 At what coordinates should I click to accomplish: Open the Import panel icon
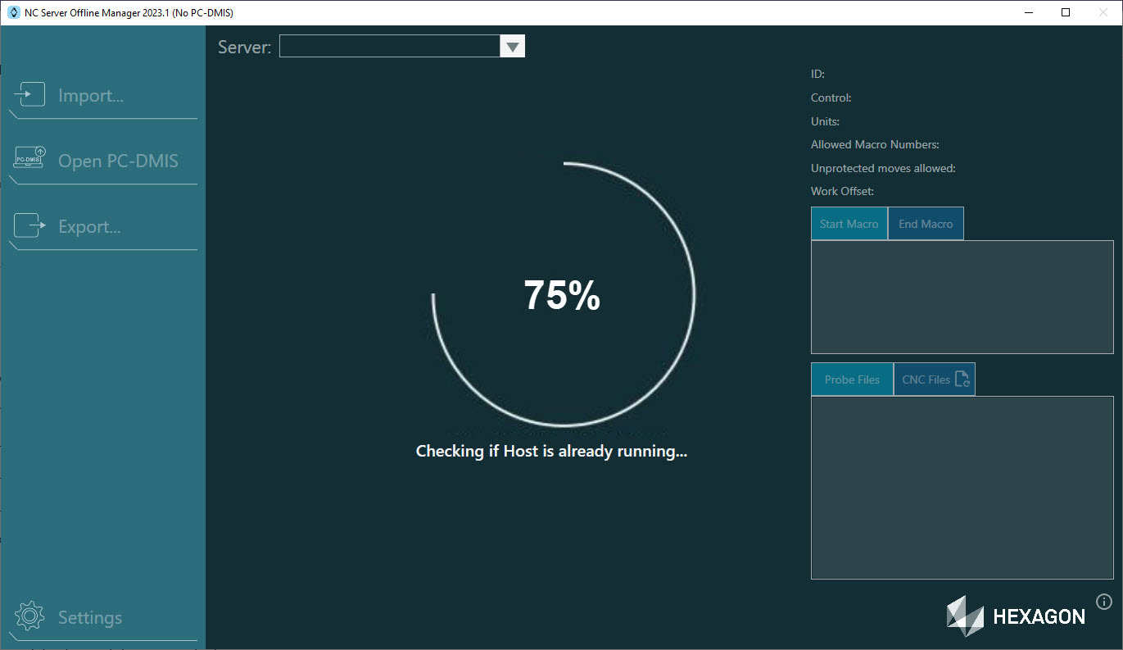click(x=29, y=93)
